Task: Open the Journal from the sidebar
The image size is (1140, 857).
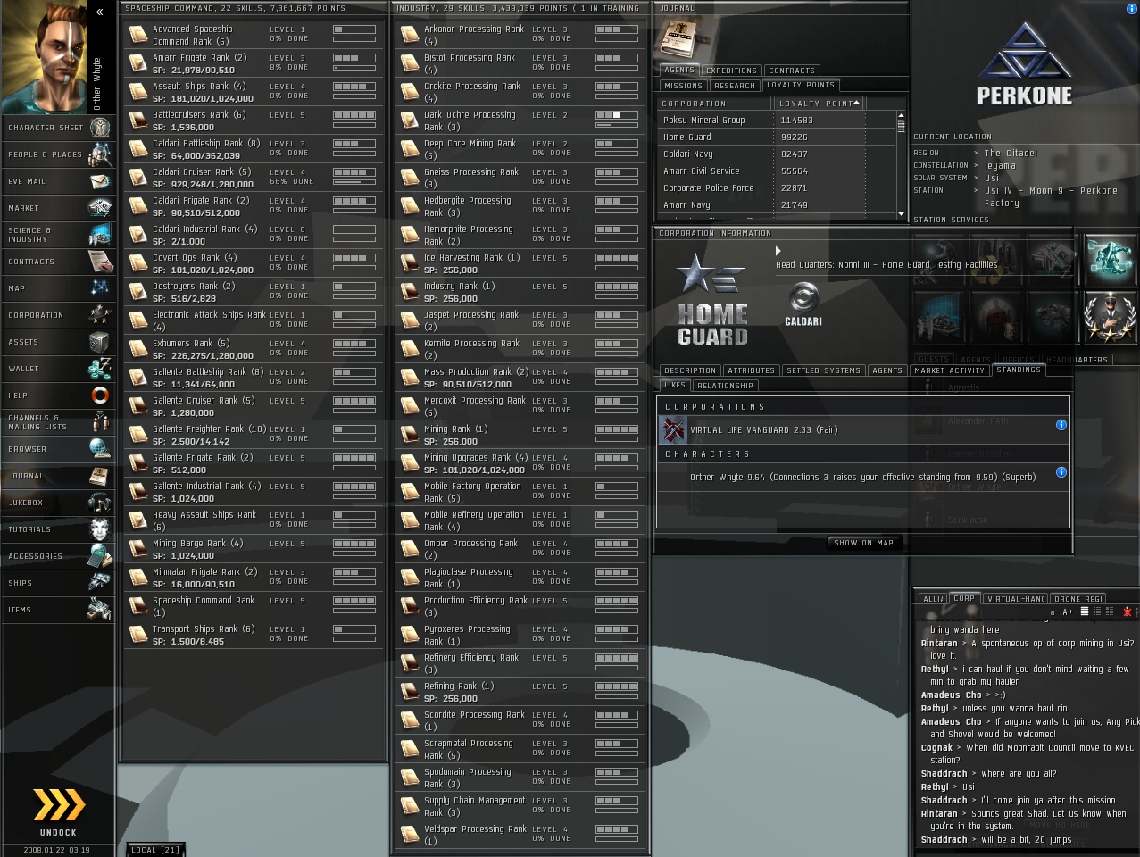Action: point(58,476)
